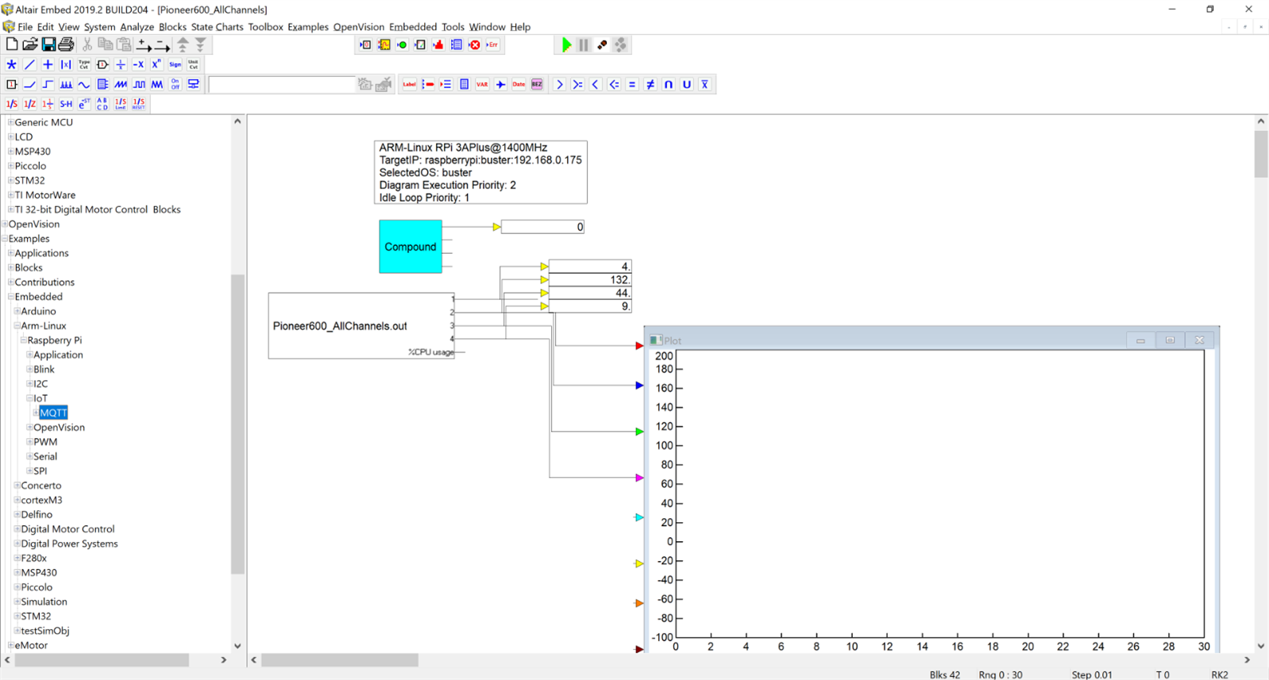
Task: Insert the ABCD state-space block
Action: point(102,104)
